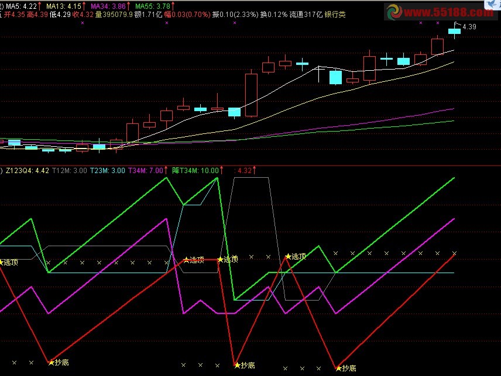This screenshot has width=501, height=376.
Task: Select the magenta T34M: 7.00 label
Action: [x=146, y=170]
